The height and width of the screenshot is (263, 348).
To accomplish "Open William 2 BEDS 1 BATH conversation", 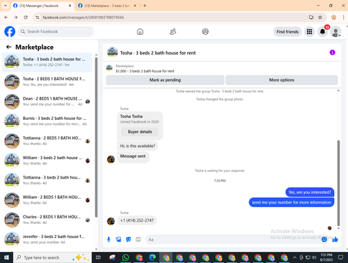I will (x=47, y=200).
